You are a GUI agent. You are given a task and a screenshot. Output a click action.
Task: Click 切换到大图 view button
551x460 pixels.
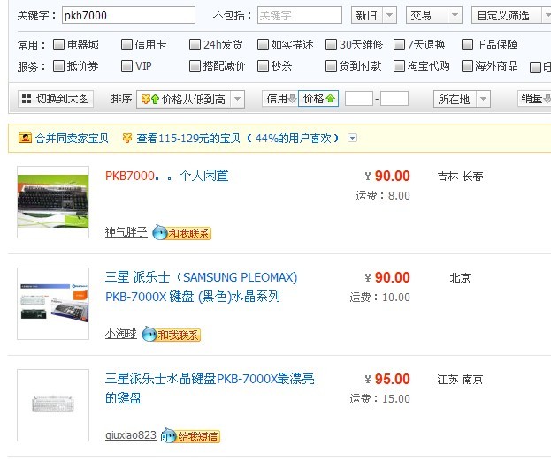click(x=56, y=99)
